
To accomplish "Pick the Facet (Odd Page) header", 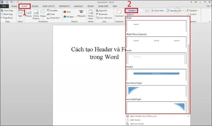I will click(156, 107).
